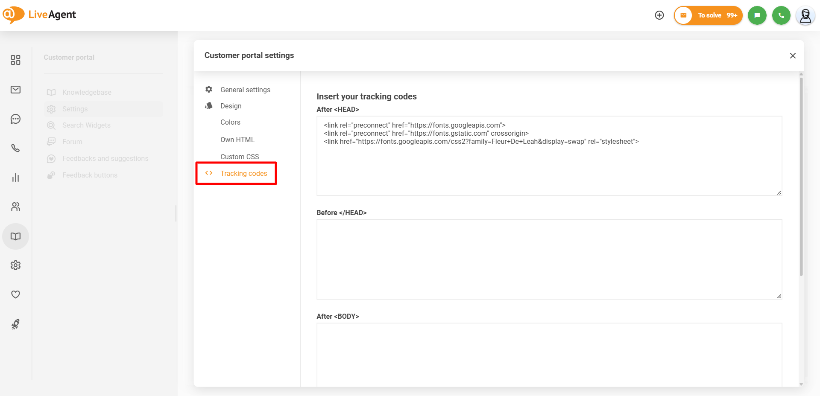Open the Calls phone icon in sidebar

click(15, 148)
